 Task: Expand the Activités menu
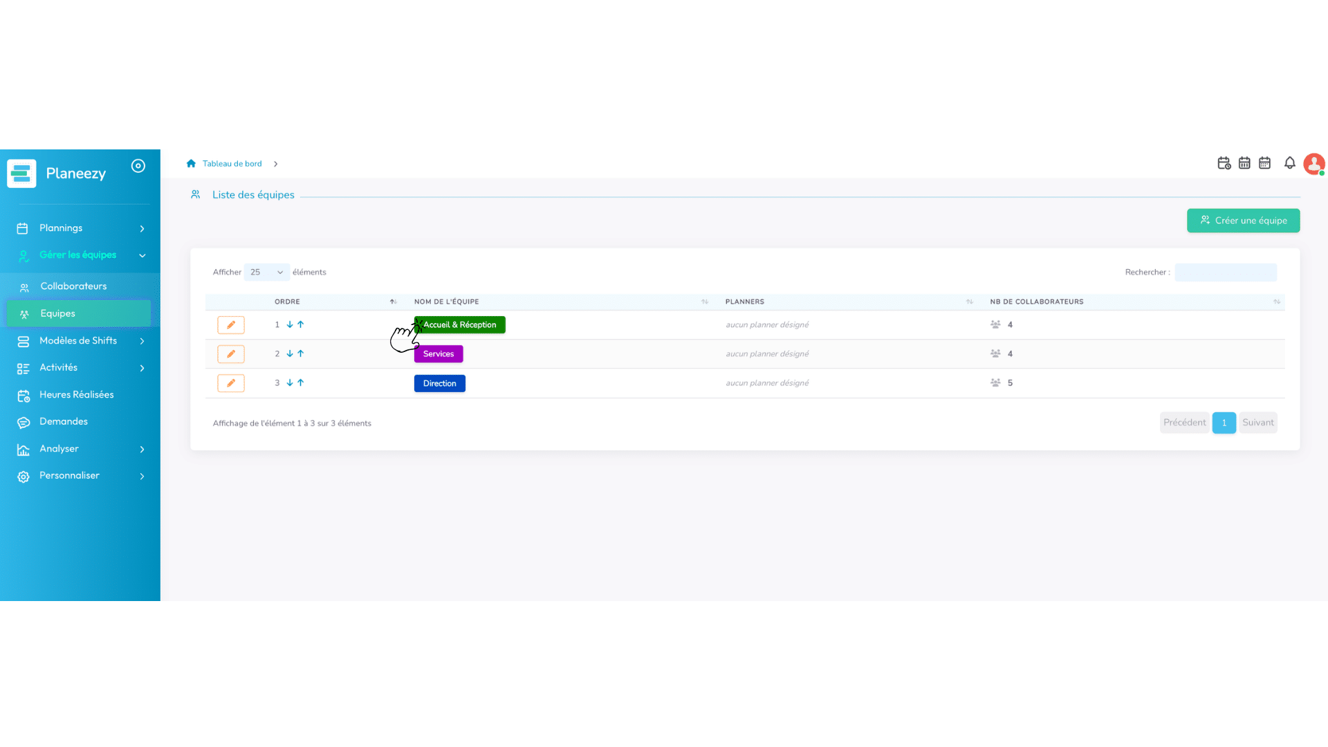tap(80, 368)
